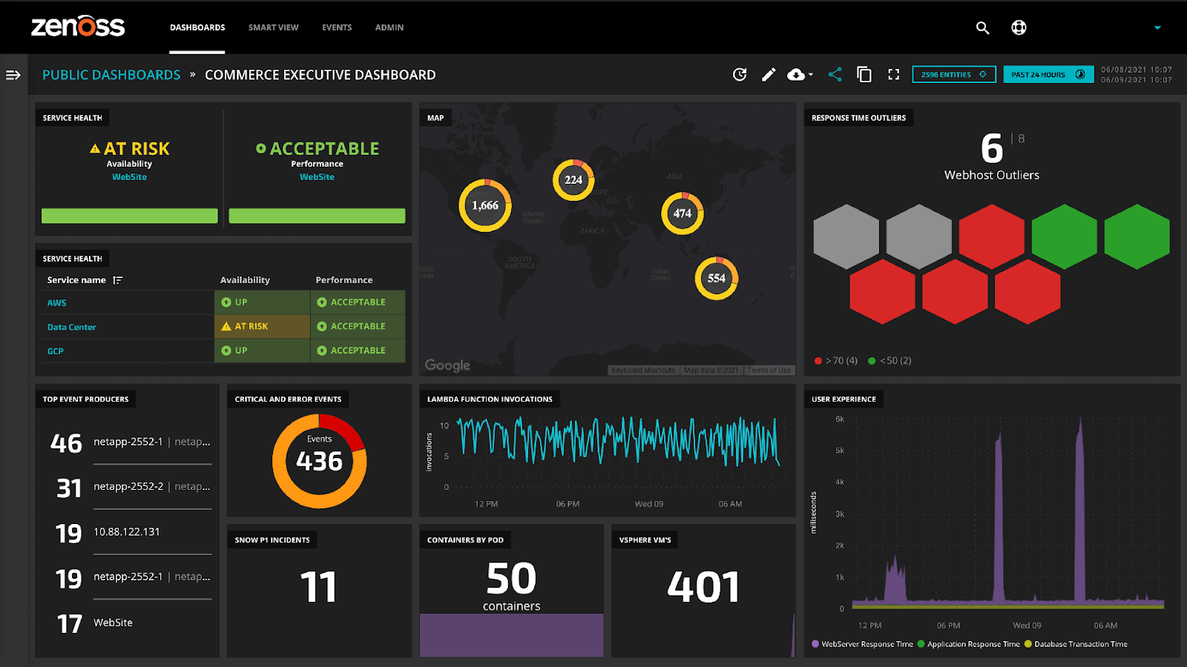Select top producer netapp-2552-2 row
This screenshot has height=667, width=1187.
133,487
